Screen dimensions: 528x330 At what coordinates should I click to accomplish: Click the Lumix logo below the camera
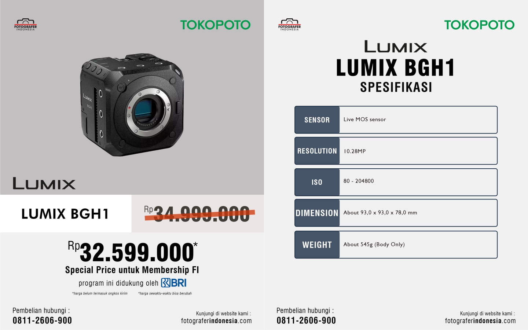[x=44, y=183]
